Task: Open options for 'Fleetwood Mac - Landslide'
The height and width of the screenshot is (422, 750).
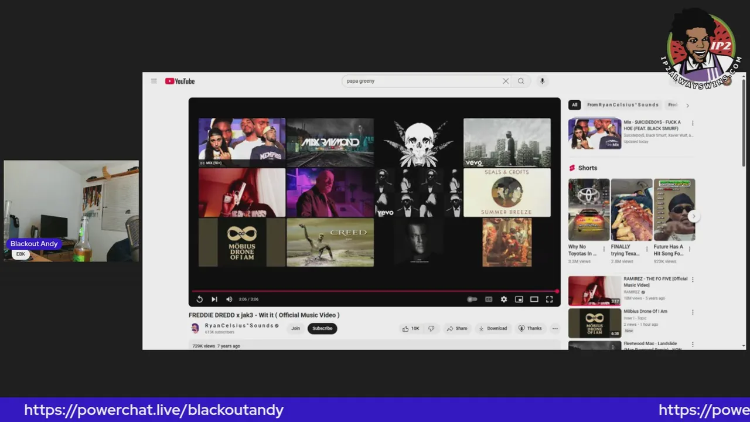Action: click(692, 344)
